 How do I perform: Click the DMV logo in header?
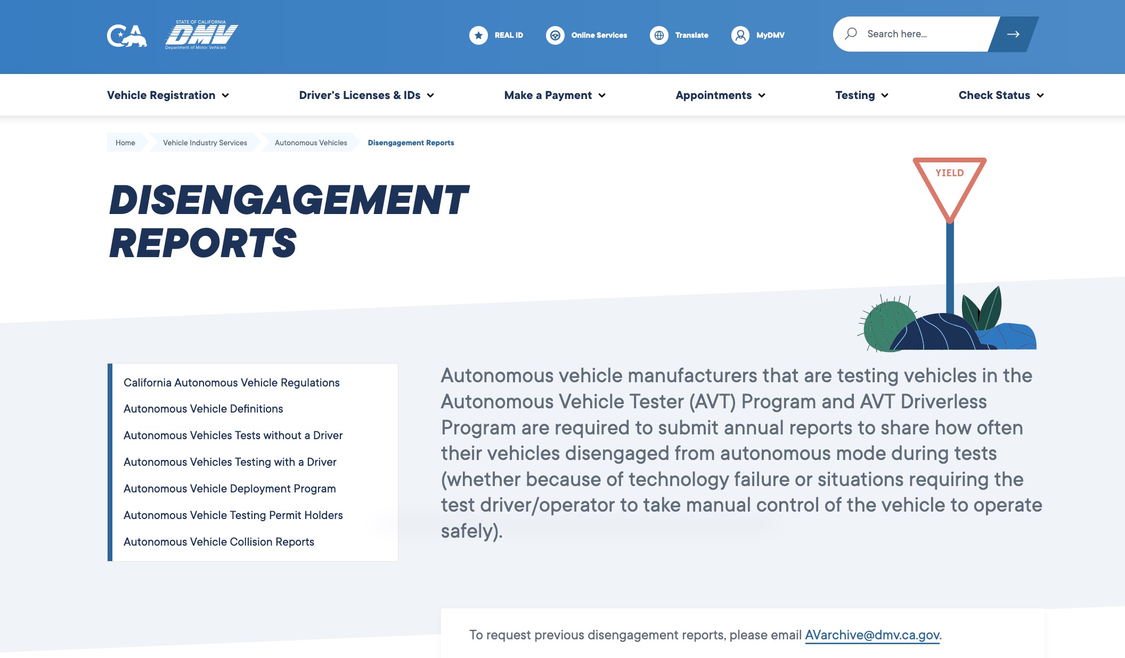click(x=201, y=35)
